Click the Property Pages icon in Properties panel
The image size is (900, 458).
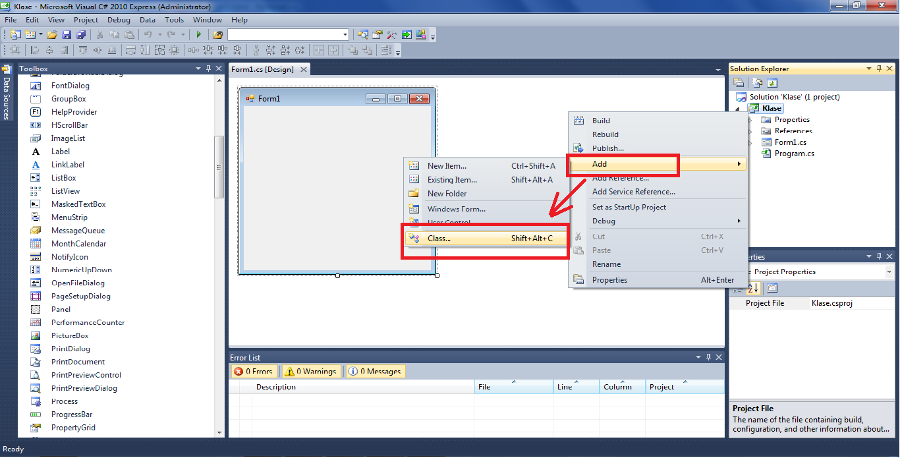(x=772, y=288)
